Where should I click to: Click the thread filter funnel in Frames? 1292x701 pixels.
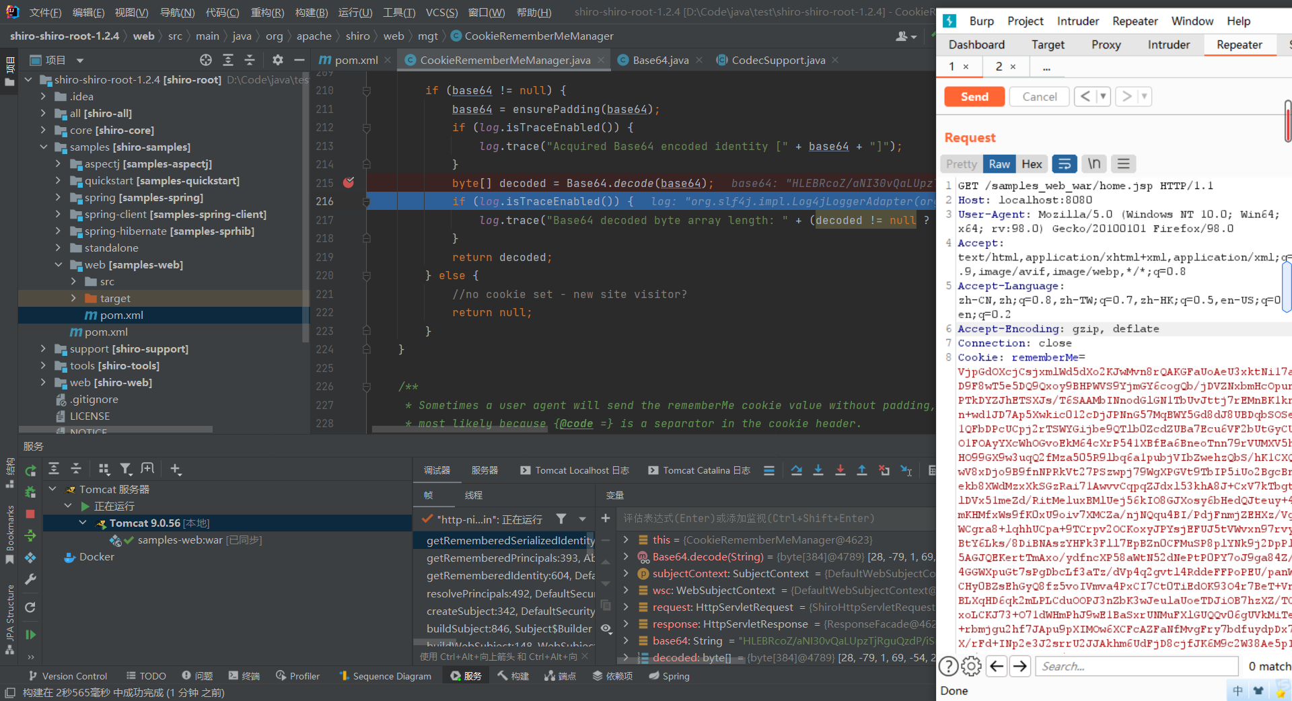point(561,519)
